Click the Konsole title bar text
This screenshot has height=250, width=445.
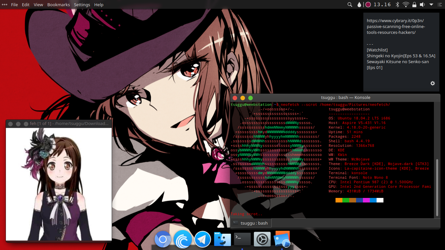click(x=346, y=98)
